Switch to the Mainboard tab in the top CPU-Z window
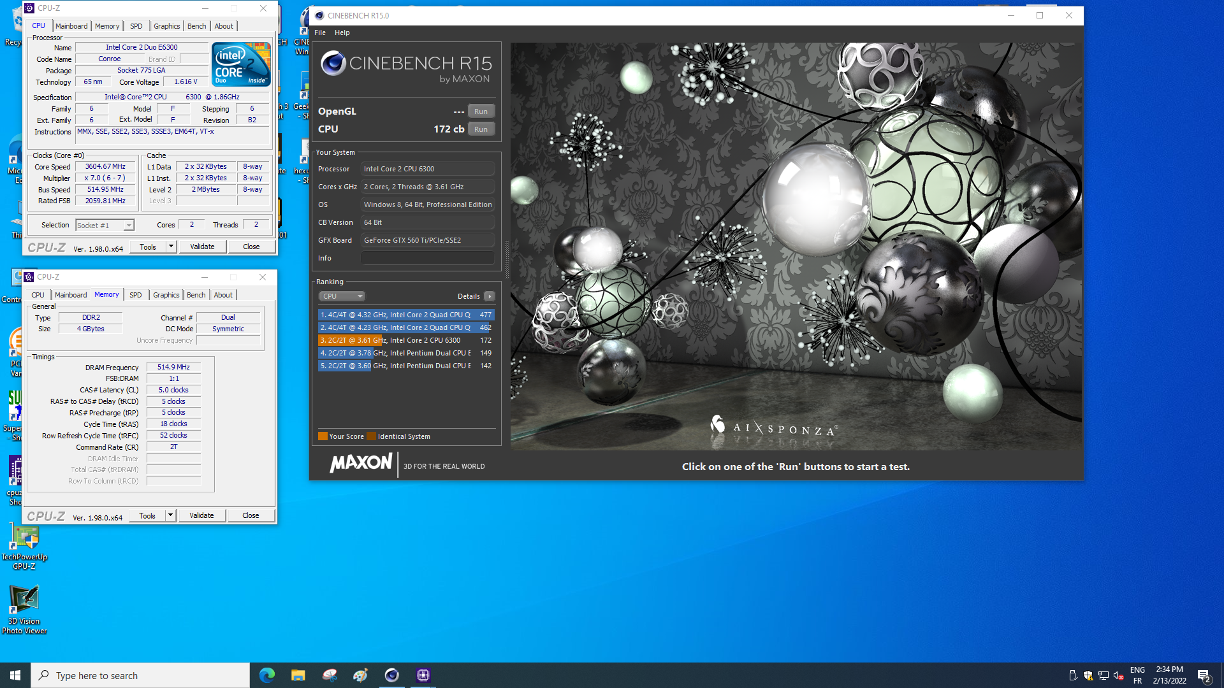This screenshot has width=1224, height=688. 71,26
